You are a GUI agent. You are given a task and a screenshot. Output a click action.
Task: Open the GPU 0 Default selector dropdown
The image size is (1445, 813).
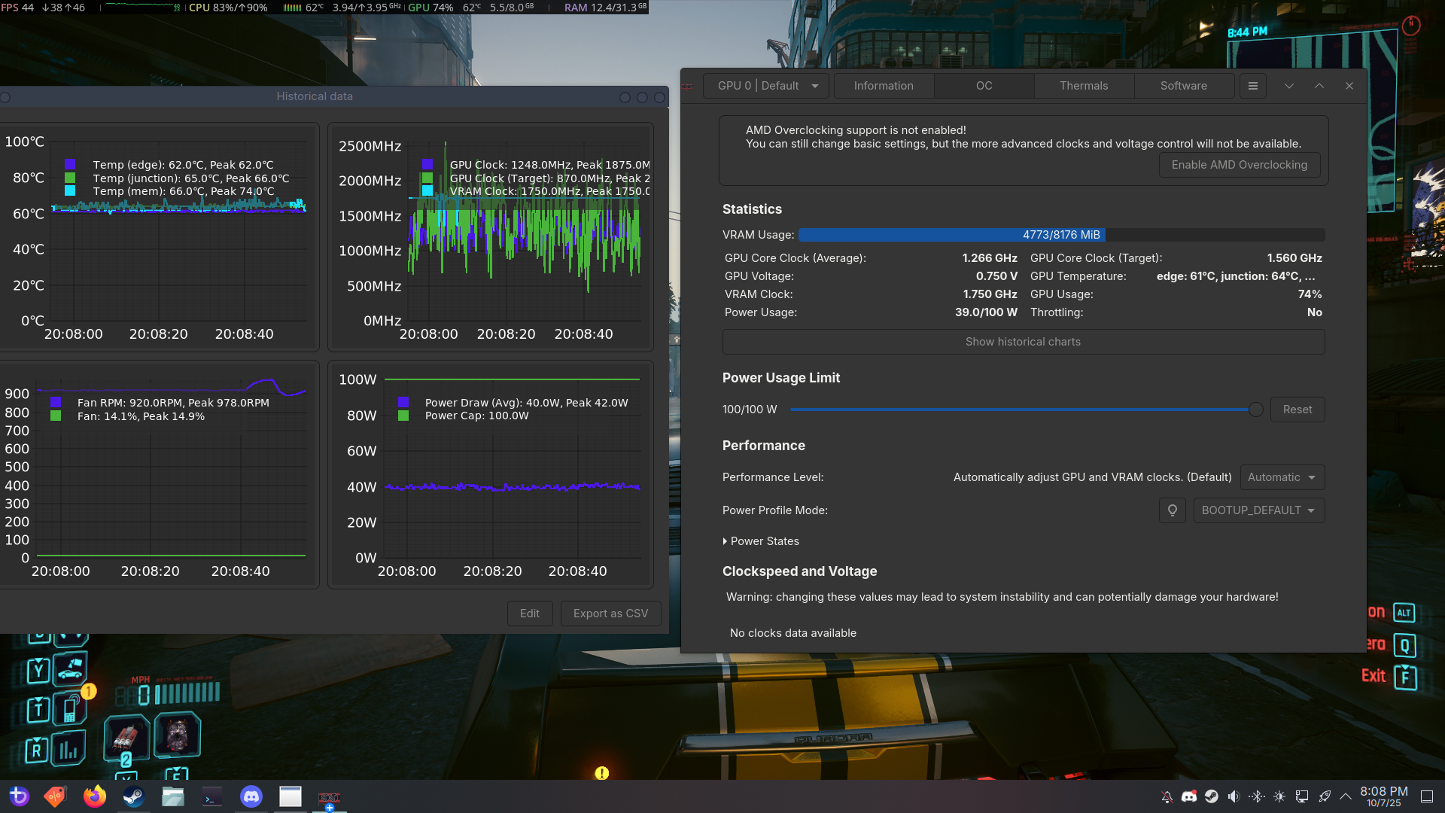[766, 86]
